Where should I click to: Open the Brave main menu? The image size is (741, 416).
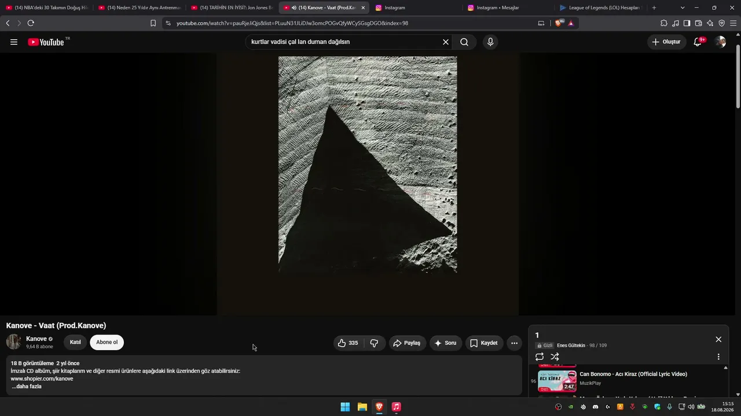(x=733, y=23)
